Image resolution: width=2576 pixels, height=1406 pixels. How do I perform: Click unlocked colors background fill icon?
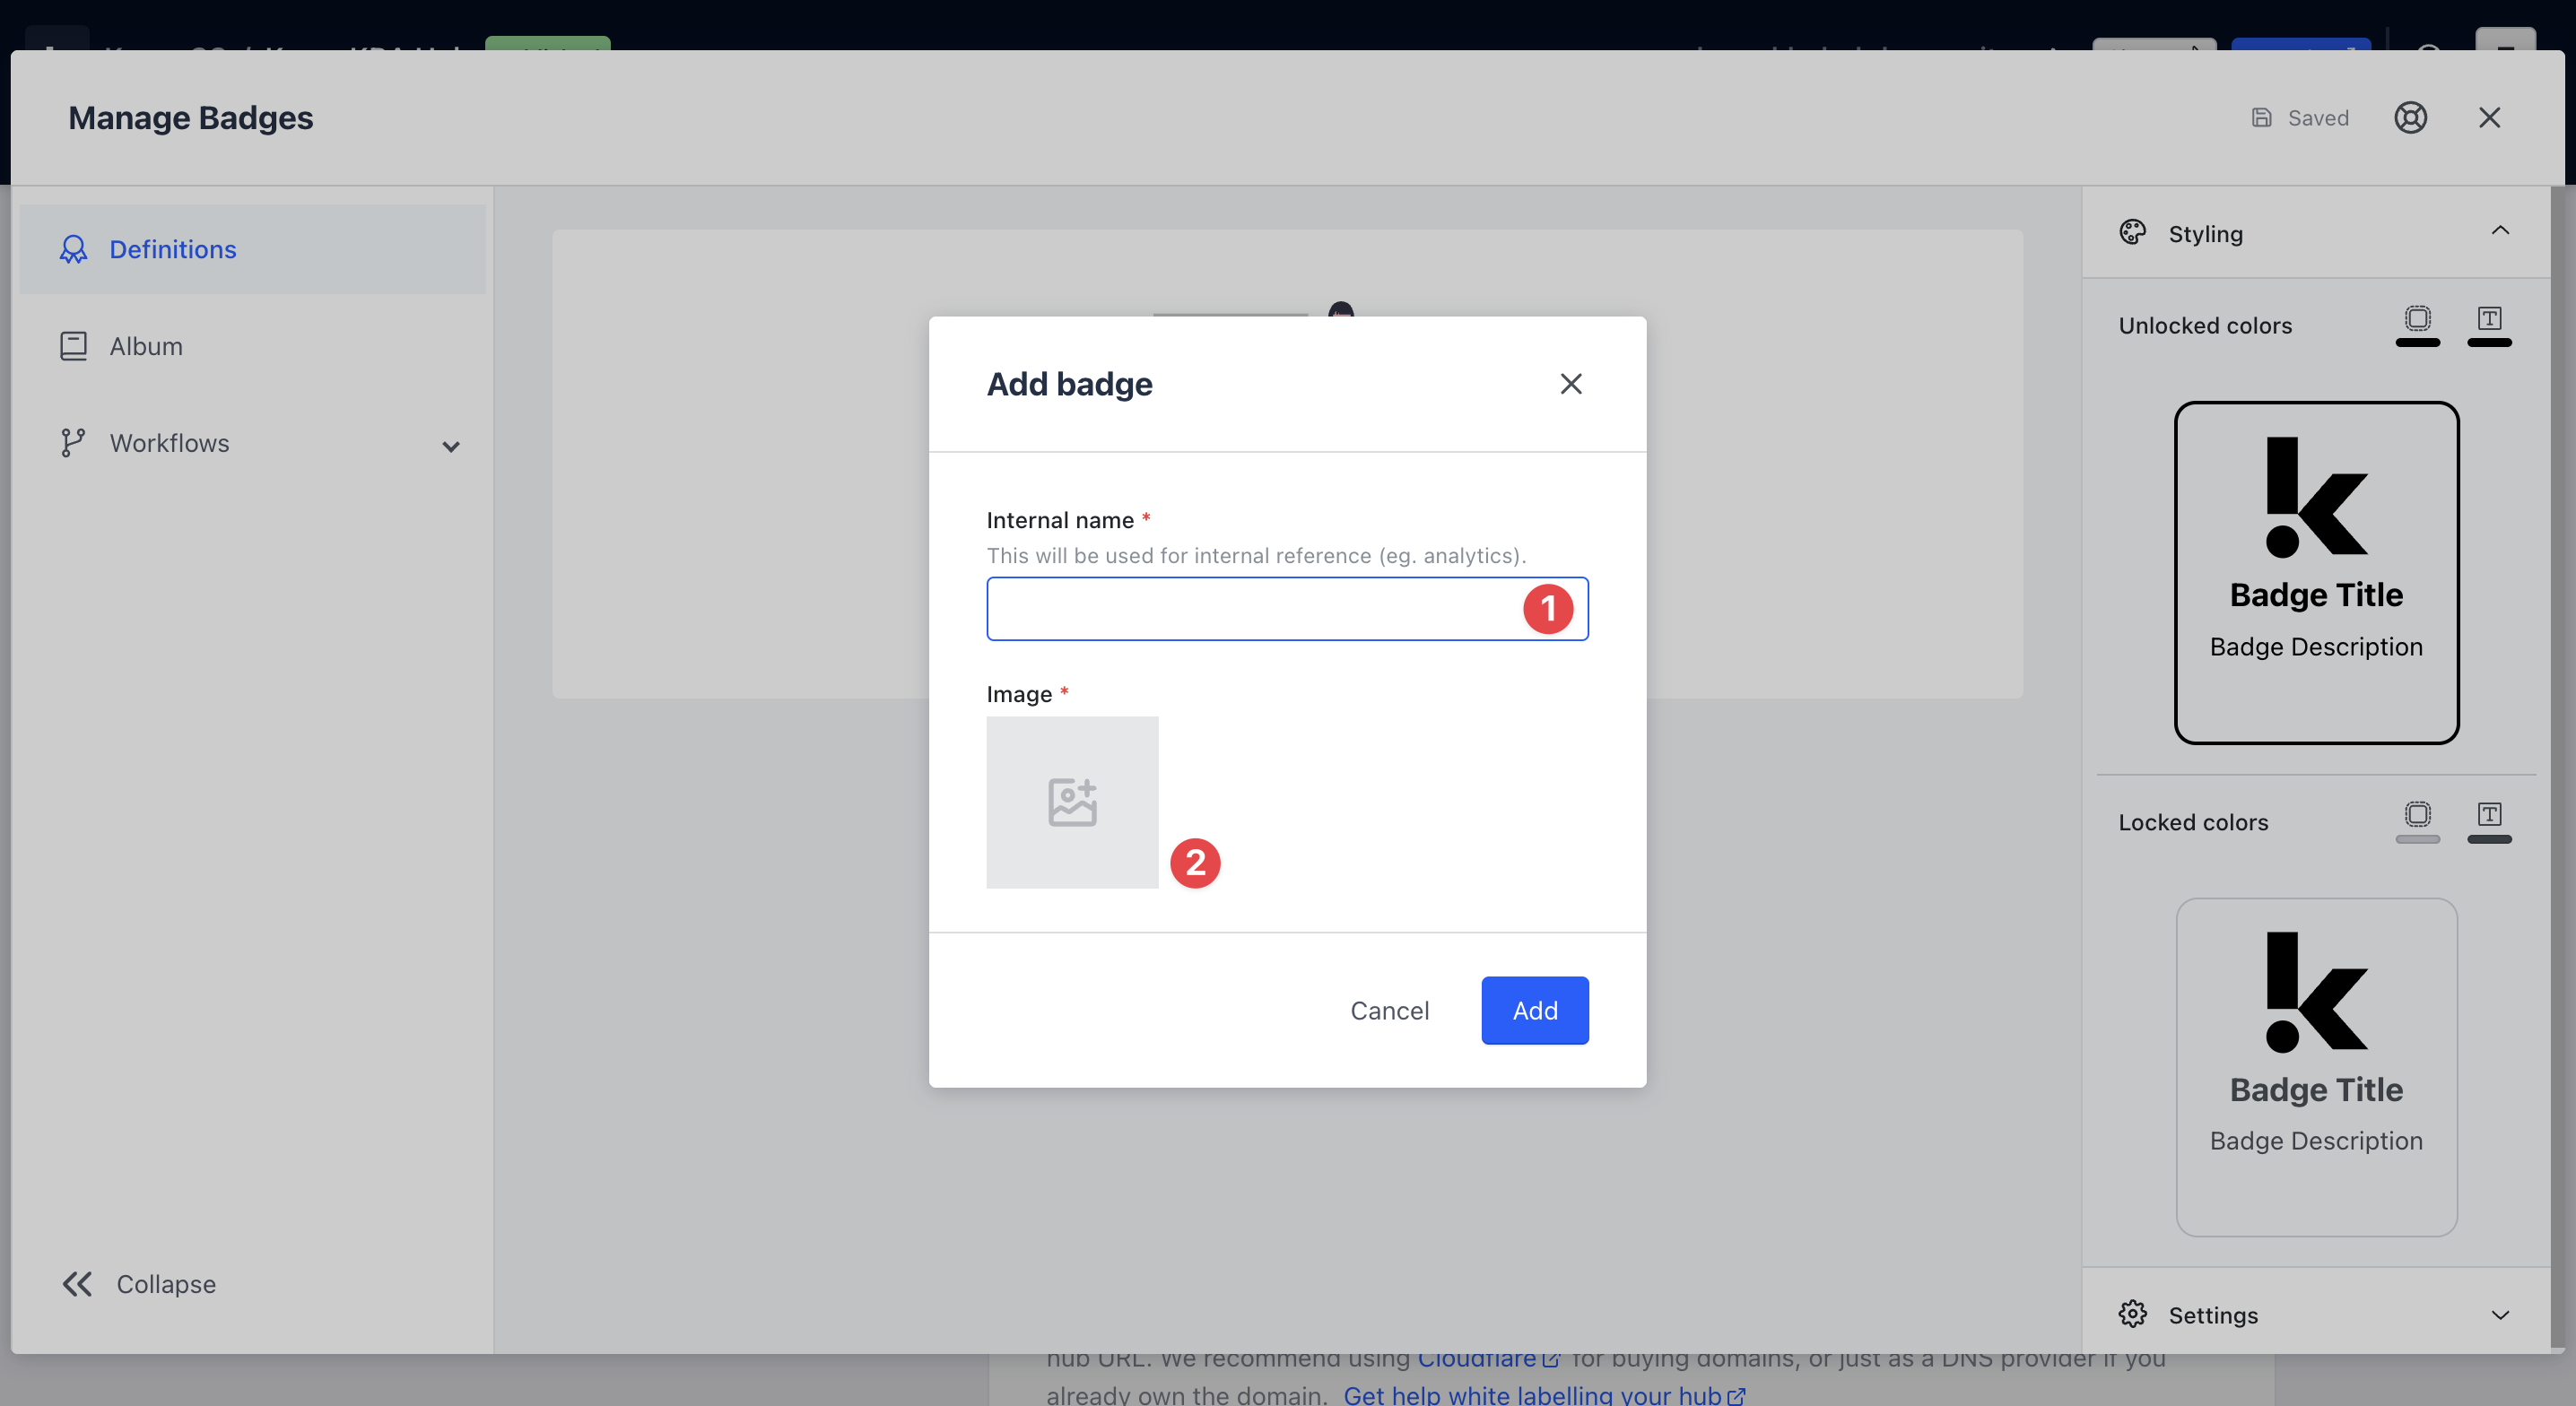[2417, 319]
